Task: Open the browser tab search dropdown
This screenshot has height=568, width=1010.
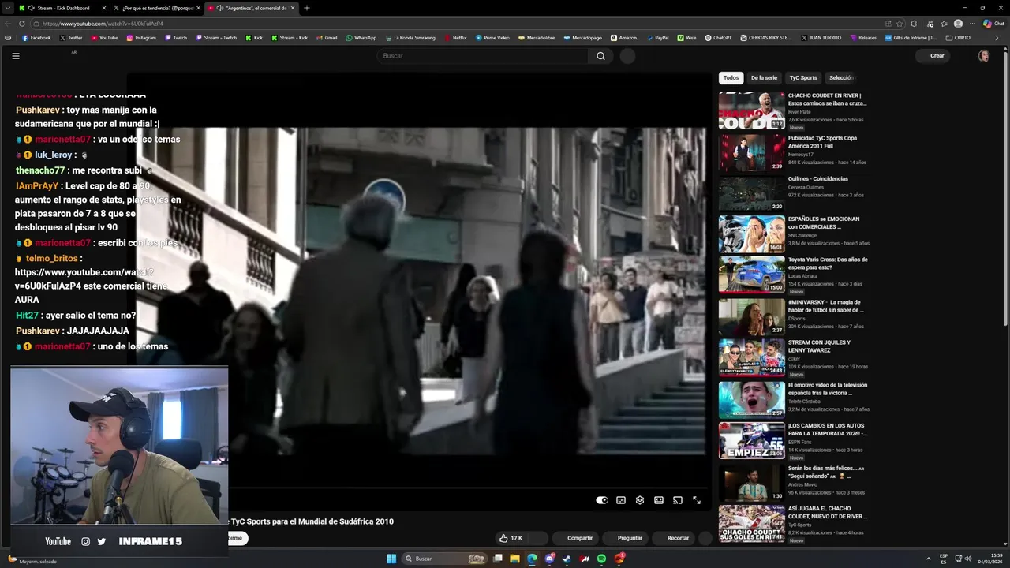Action: (7, 8)
